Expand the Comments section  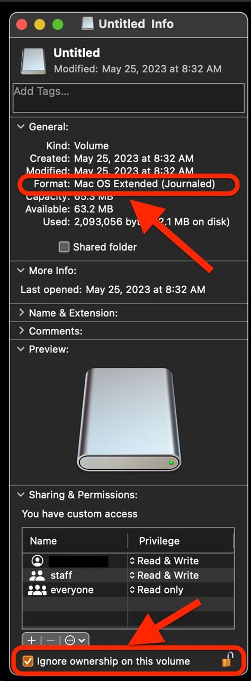[21, 331]
